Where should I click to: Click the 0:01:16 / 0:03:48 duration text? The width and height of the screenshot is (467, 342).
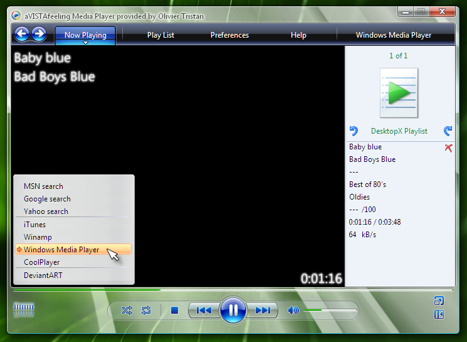(375, 222)
